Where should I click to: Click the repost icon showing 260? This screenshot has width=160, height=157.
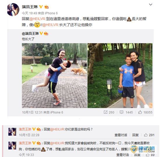pyautogui.click(x=105, y=112)
